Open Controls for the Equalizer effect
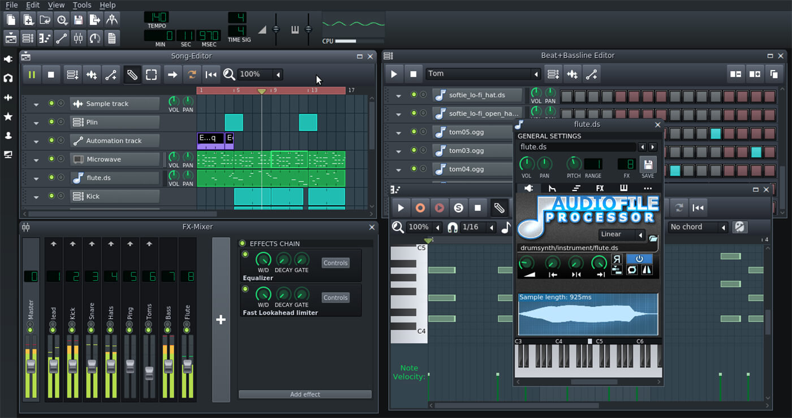Image resolution: width=792 pixels, height=418 pixels. tap(335, 263)
